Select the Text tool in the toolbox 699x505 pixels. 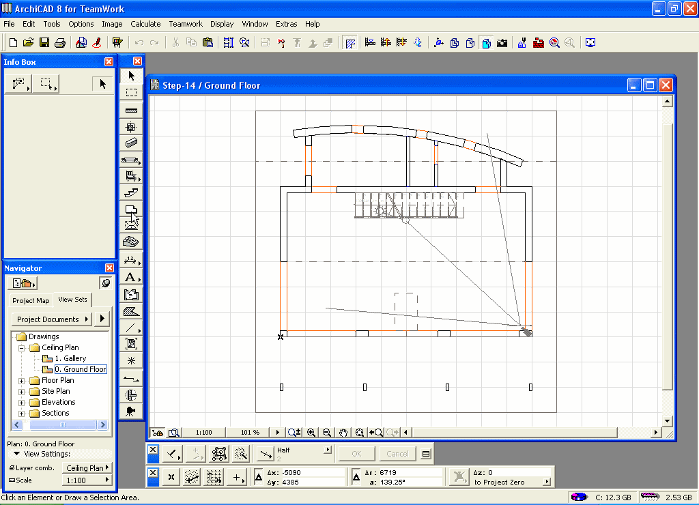(130, 278)
